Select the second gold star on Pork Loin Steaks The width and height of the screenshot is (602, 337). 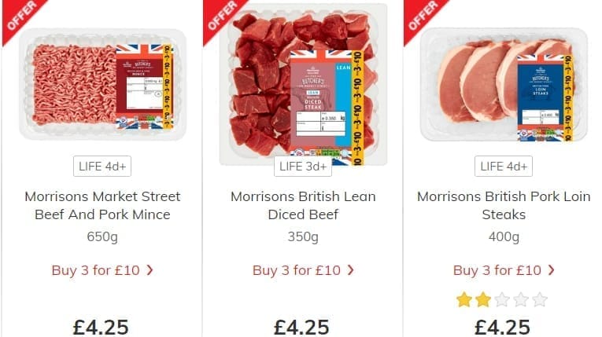pyautogui.click(x=483, y=300)
